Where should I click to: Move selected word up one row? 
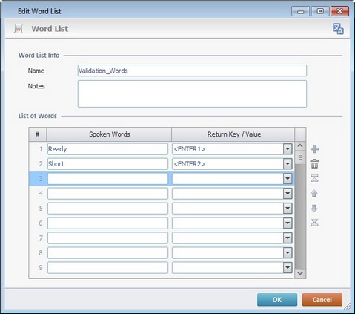[314, 193]
